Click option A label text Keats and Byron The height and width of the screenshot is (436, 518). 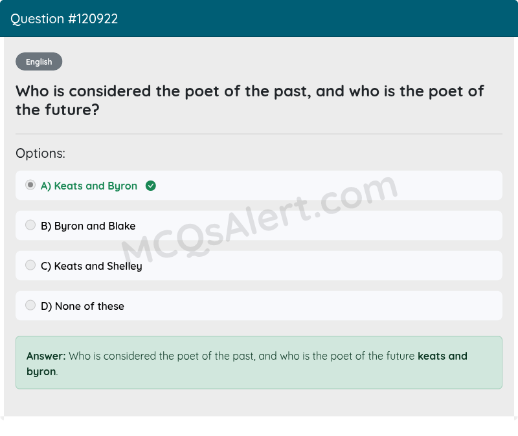click(89, 186)
